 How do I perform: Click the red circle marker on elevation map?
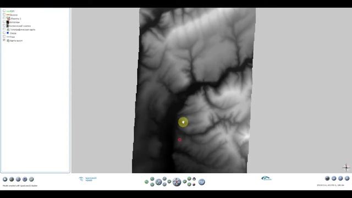(x=180, y=140)
